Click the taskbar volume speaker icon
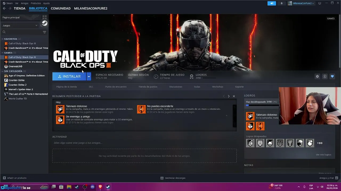The image size is (341, 191). (322, 187)
